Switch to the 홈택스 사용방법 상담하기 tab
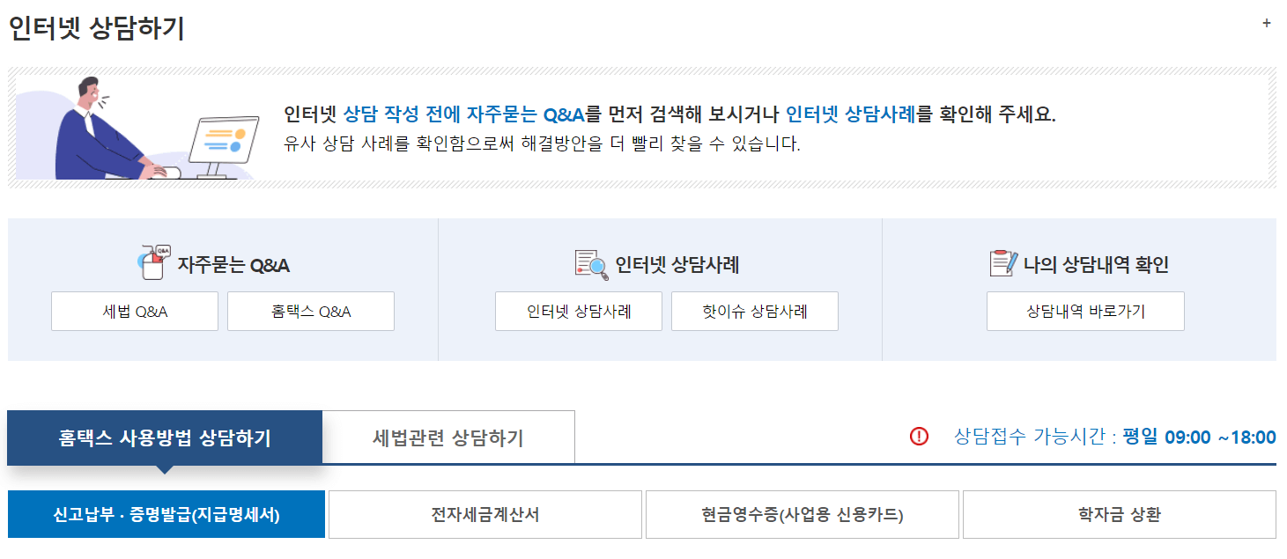The width and height of the screenshot is (1287, 559). (164, 436)
